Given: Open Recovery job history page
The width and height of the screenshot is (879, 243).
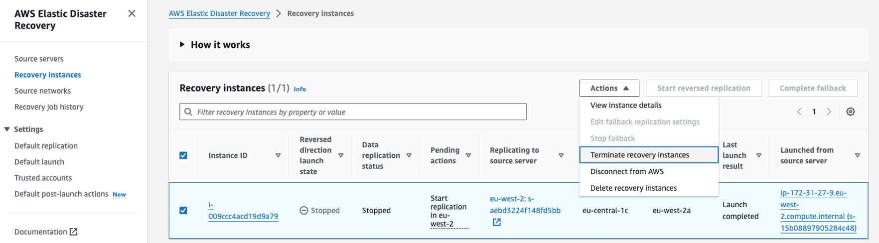Looking at the screenshot, I should [49, 107].
